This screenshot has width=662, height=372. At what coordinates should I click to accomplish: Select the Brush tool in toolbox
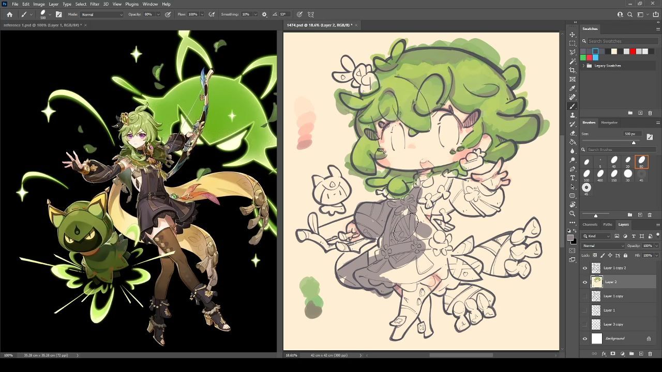573,106
